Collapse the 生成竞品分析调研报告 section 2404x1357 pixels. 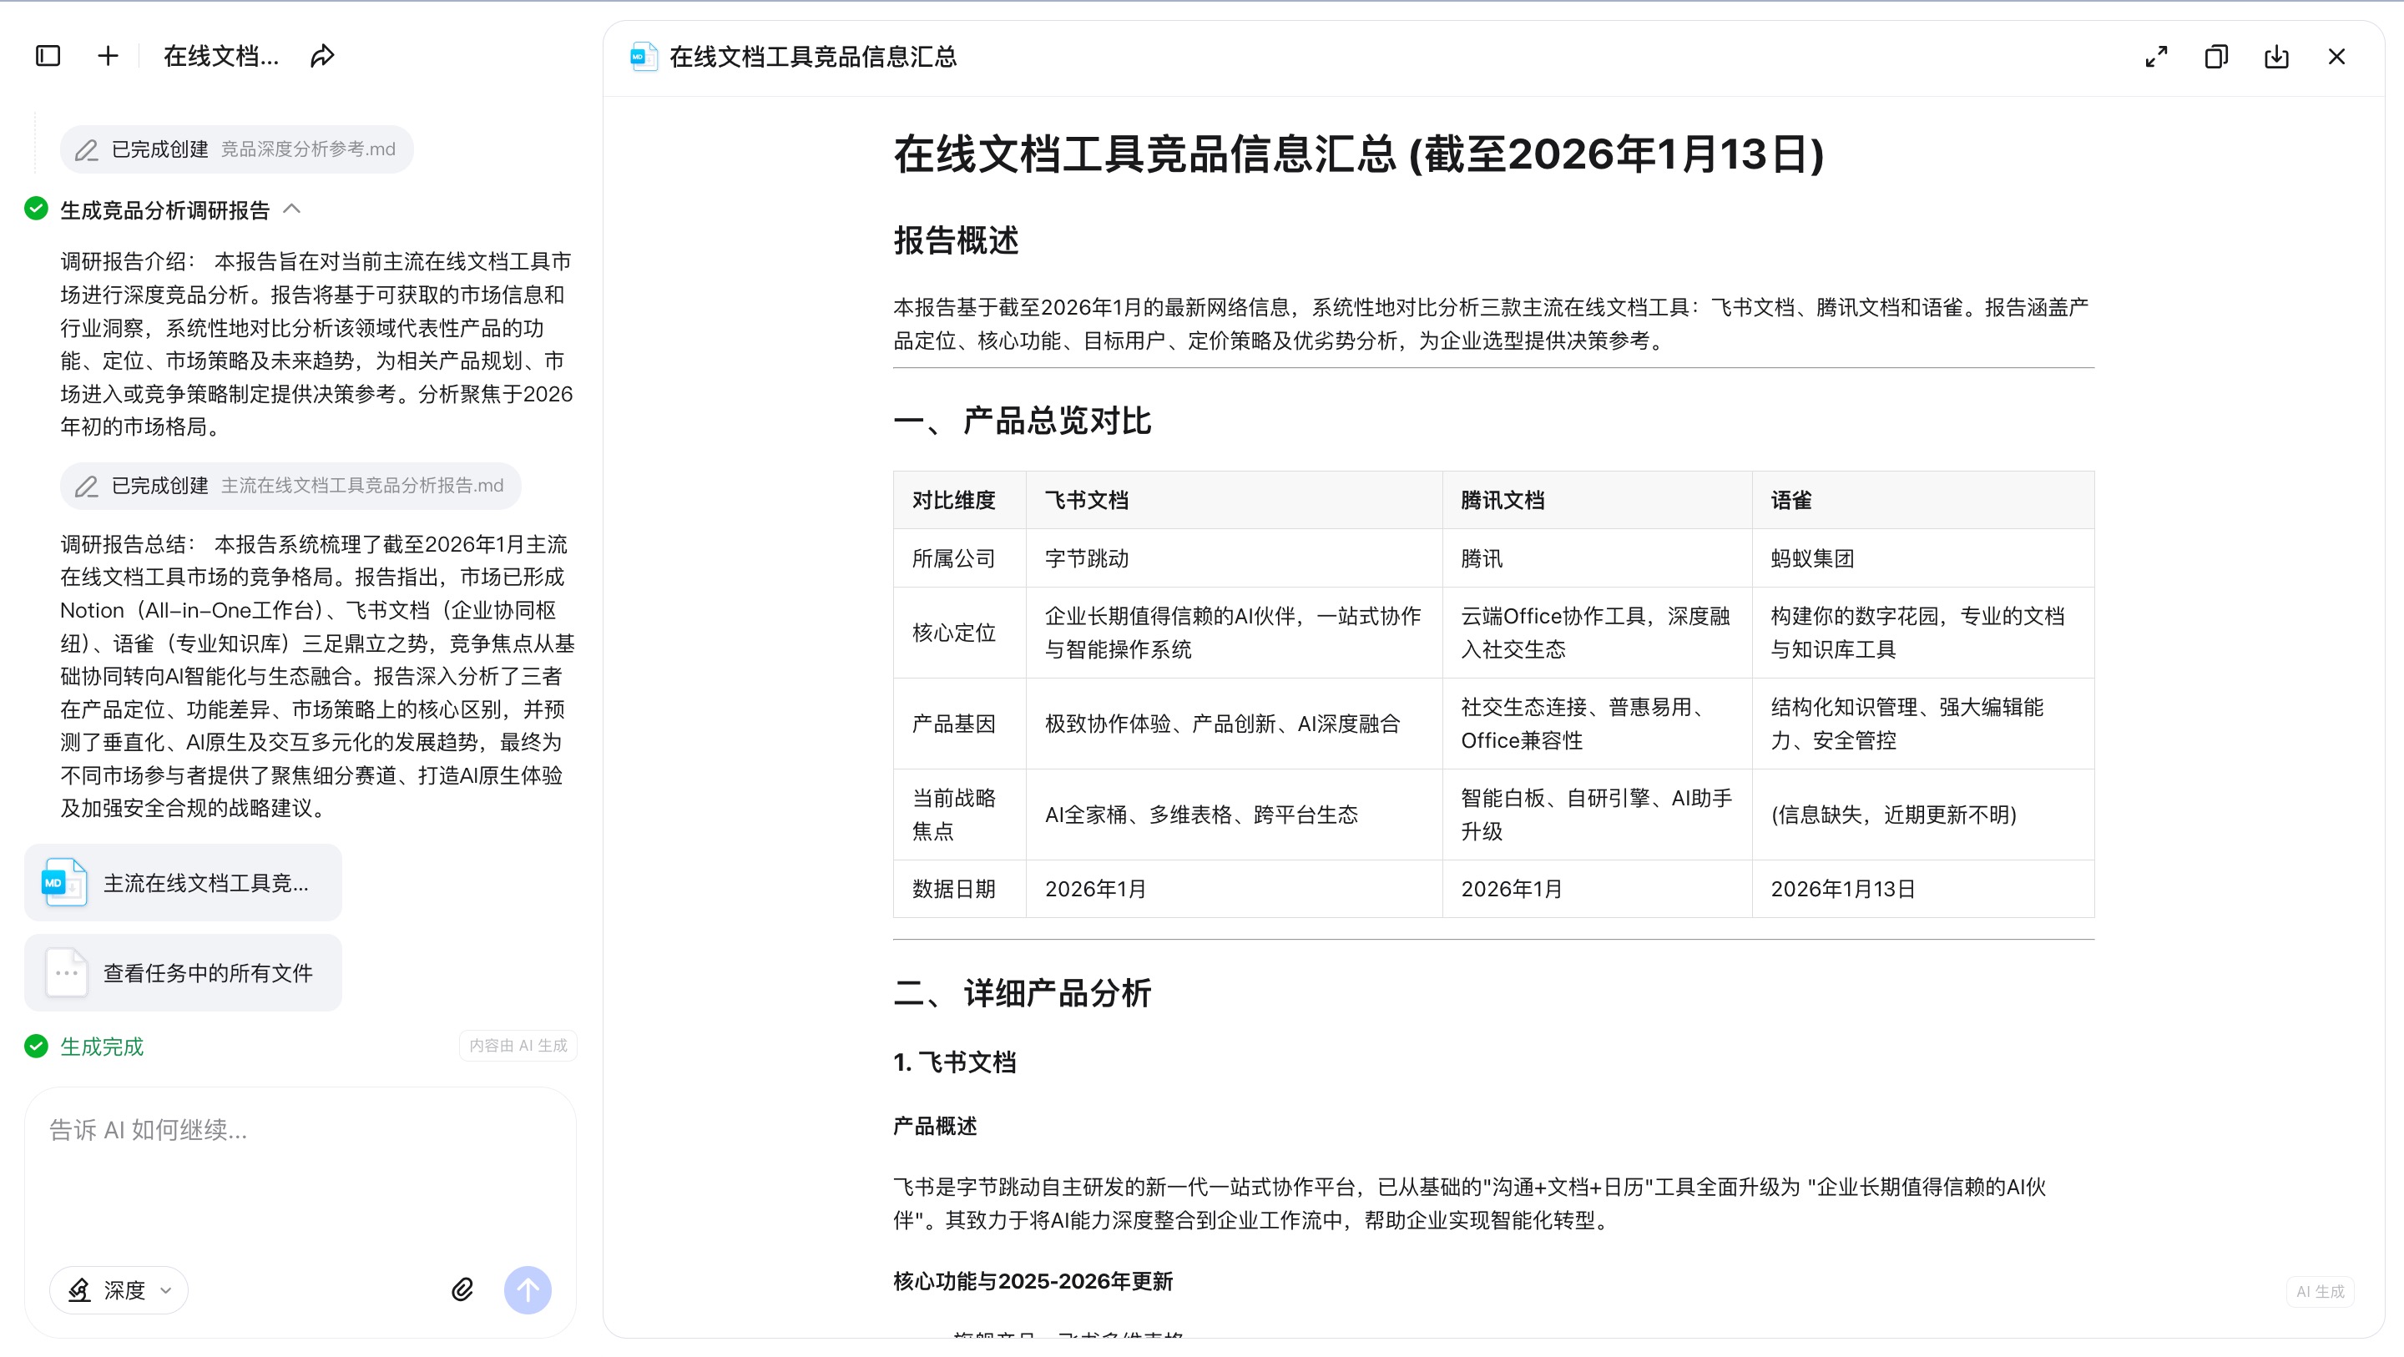[x=292, y=209]
